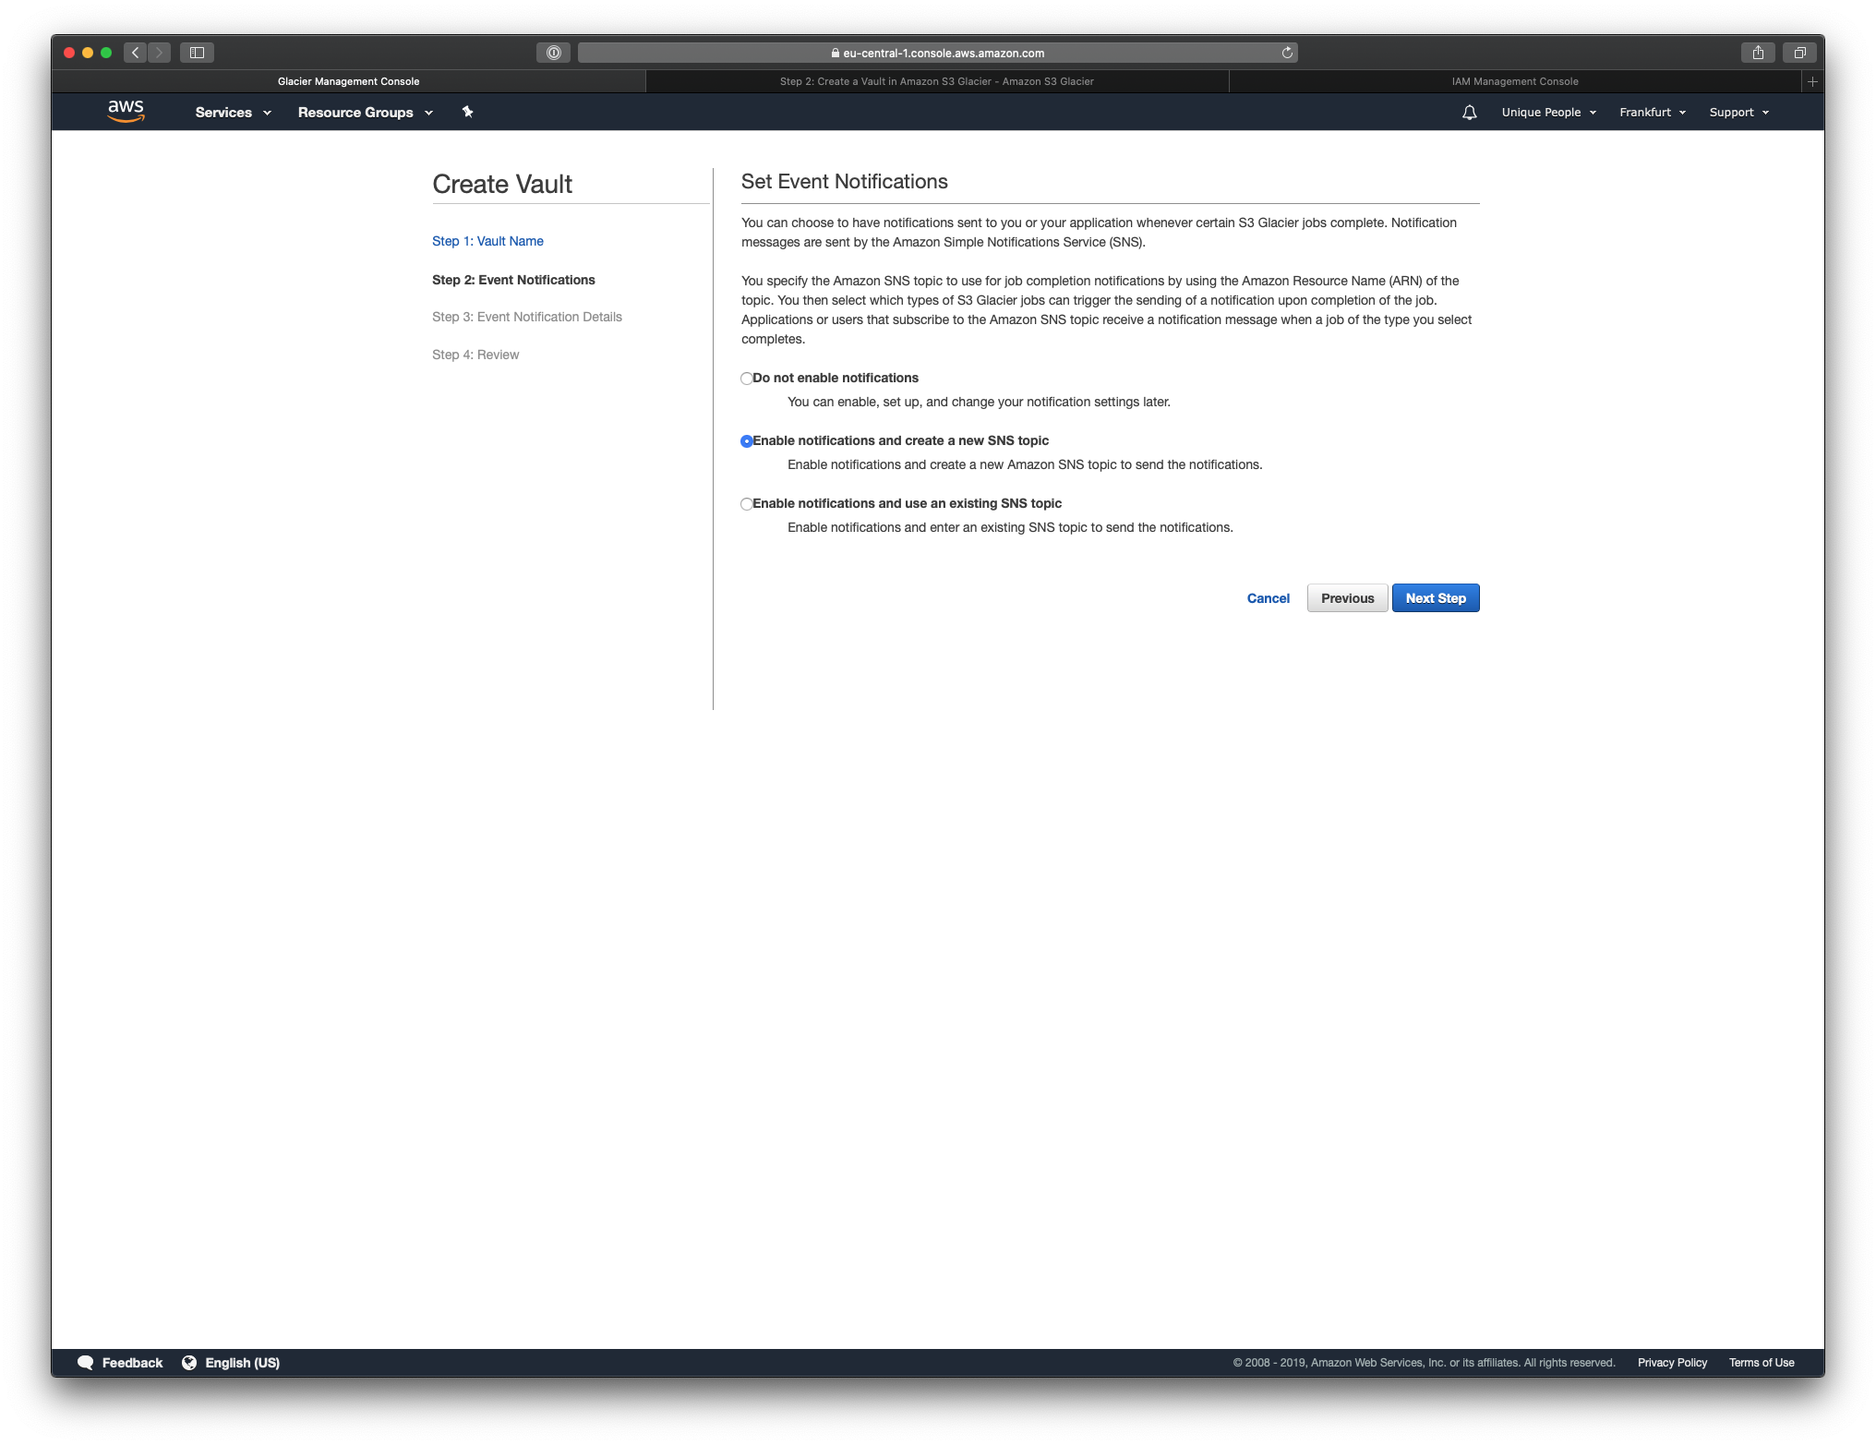
Task: Open the Unique People account dropdown
Action: tap(1548, 113)
